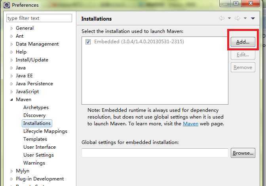
Task: Collapse the Maven tree node
Action: point(11,100)
